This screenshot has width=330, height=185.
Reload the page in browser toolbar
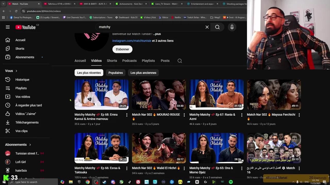16,11
